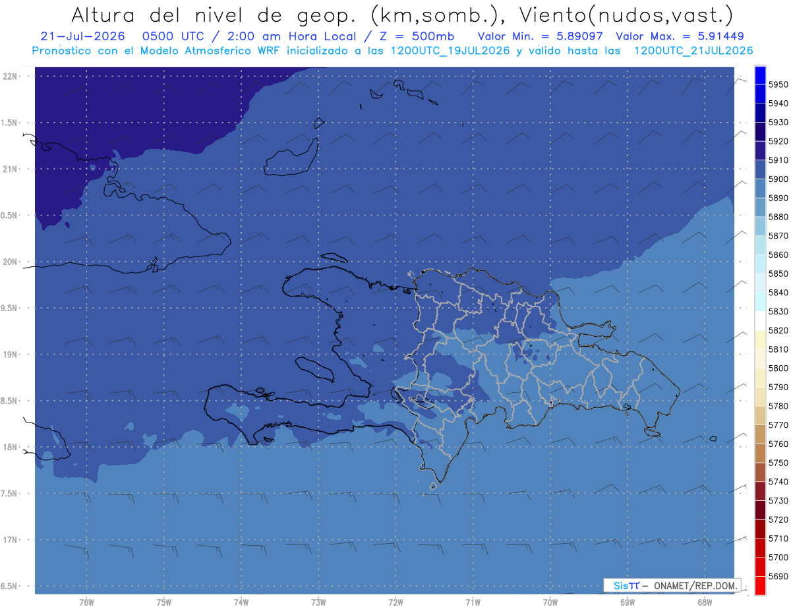Click the 22N latitude axis label
Screen dimensions: 791x611
9,76
